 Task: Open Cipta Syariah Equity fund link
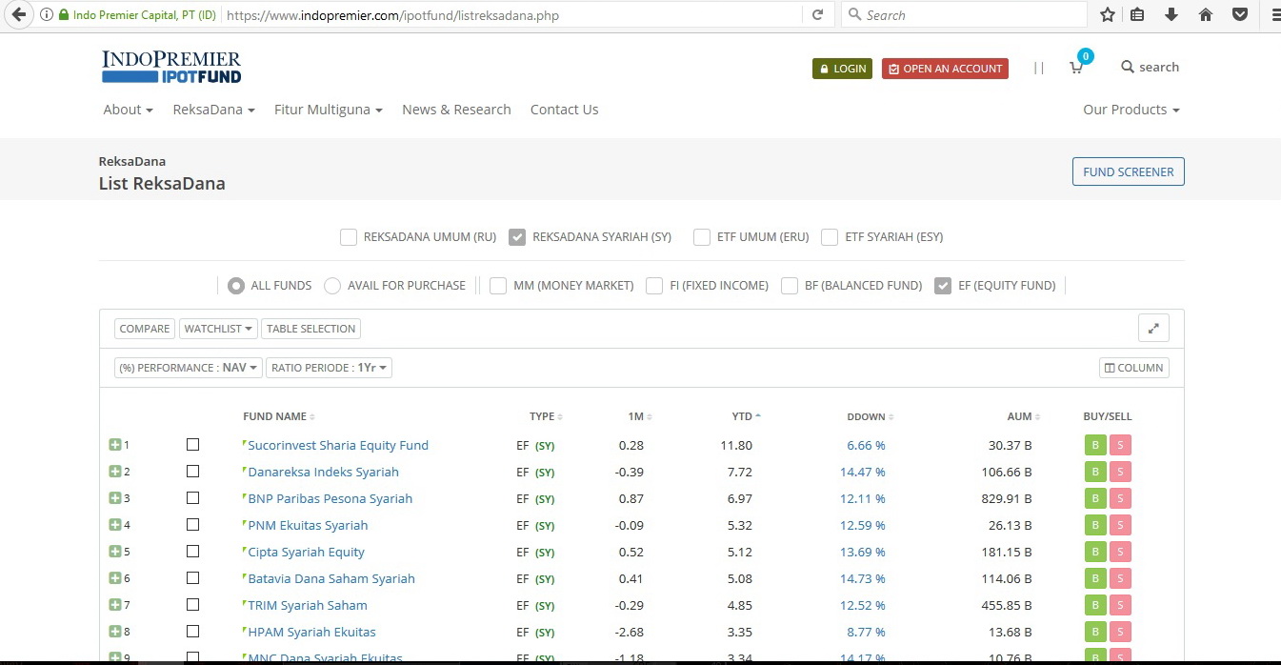pyautogui.click(x=306, y=552)
